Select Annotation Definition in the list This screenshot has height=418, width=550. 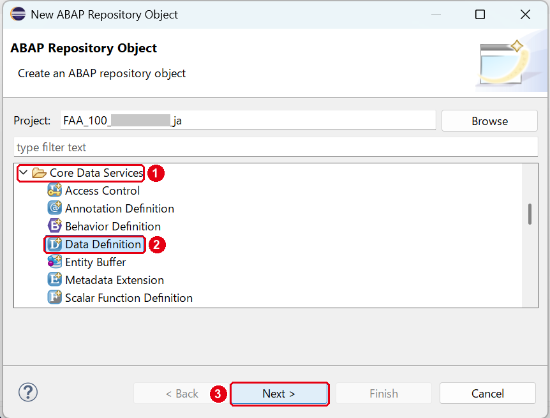click(x=119, y=209)
